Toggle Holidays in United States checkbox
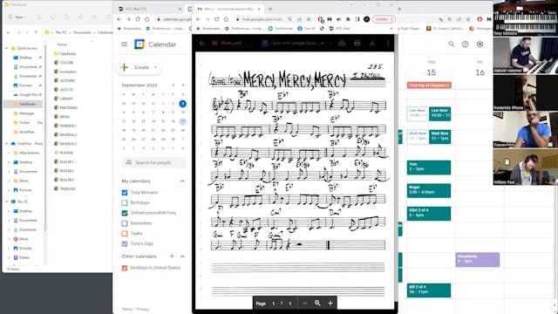Image resolution: width=558 pixels, height=314 pixels. [x=125, y=268]
